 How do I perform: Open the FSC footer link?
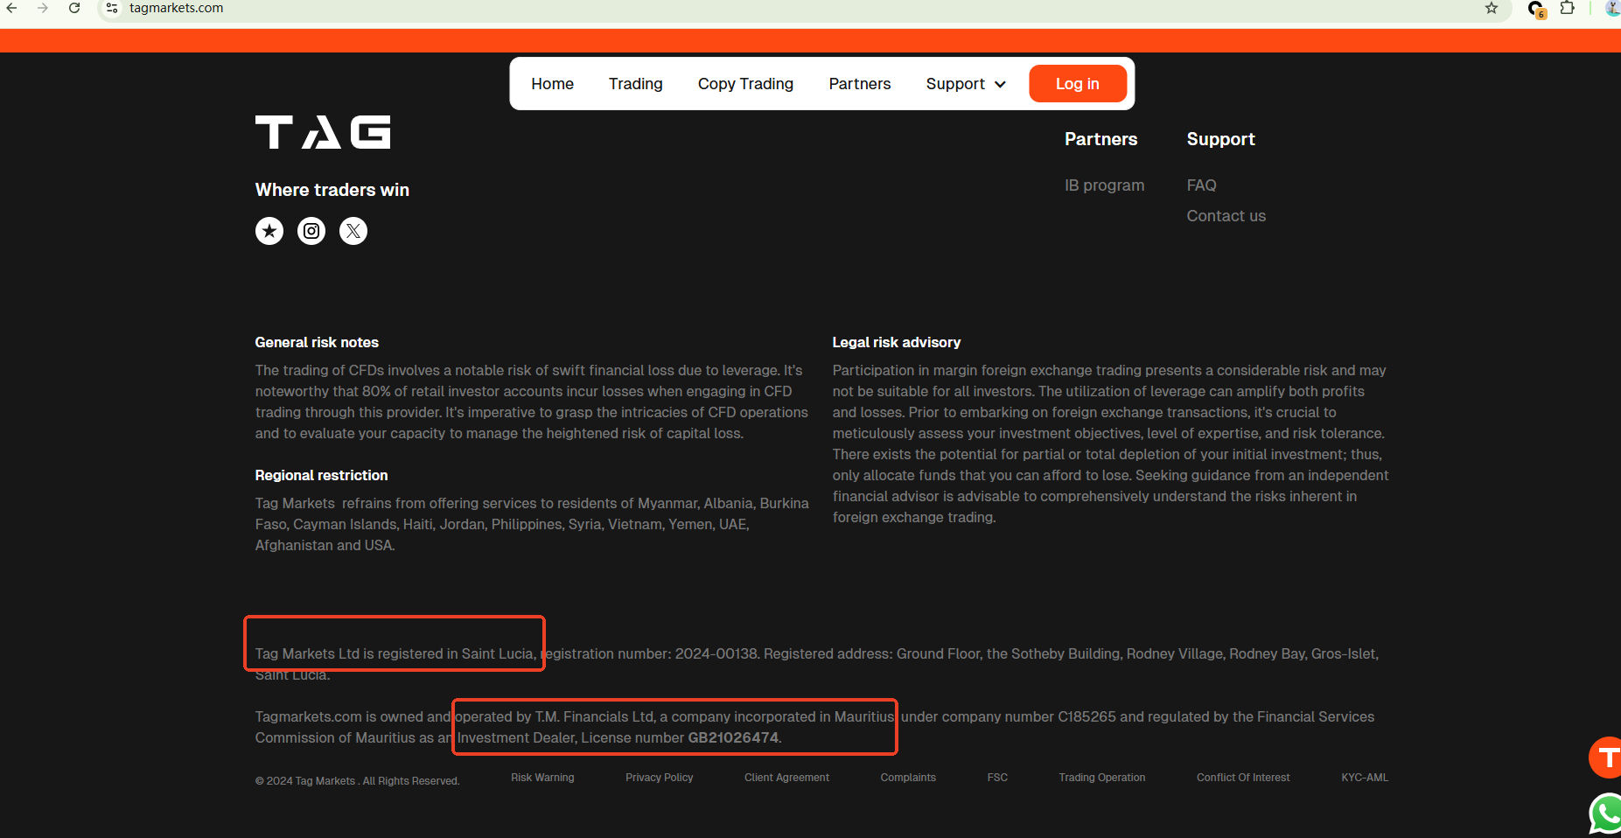(x=997, y=778)
